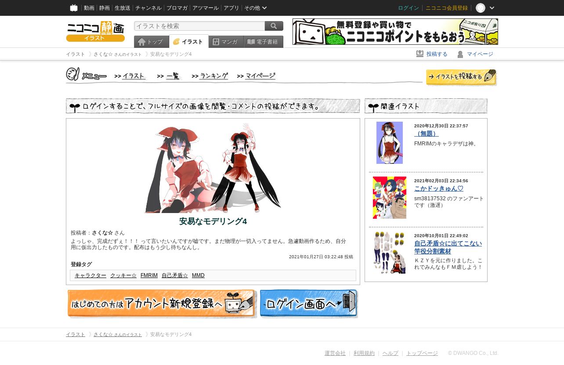
Task: Open ブロマガ in the top bar
Action: click(x=177, y=8)
